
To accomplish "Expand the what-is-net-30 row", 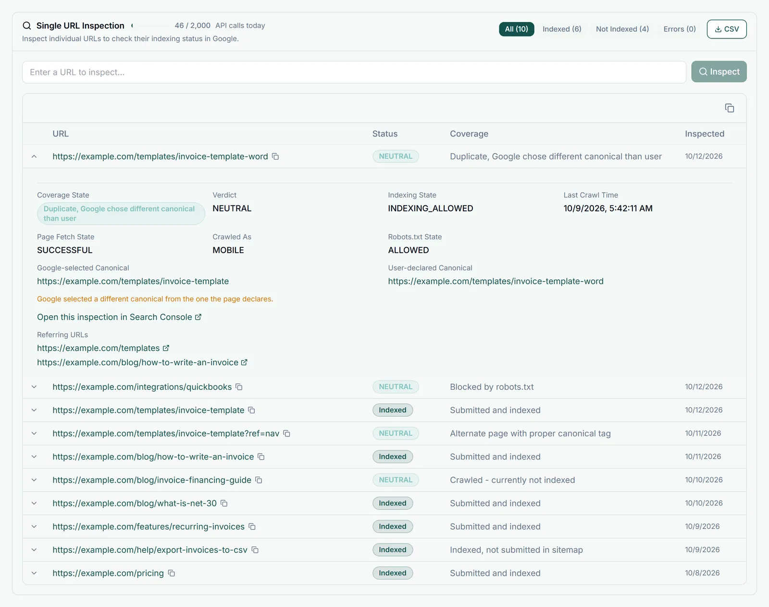I will click(34, 504).
